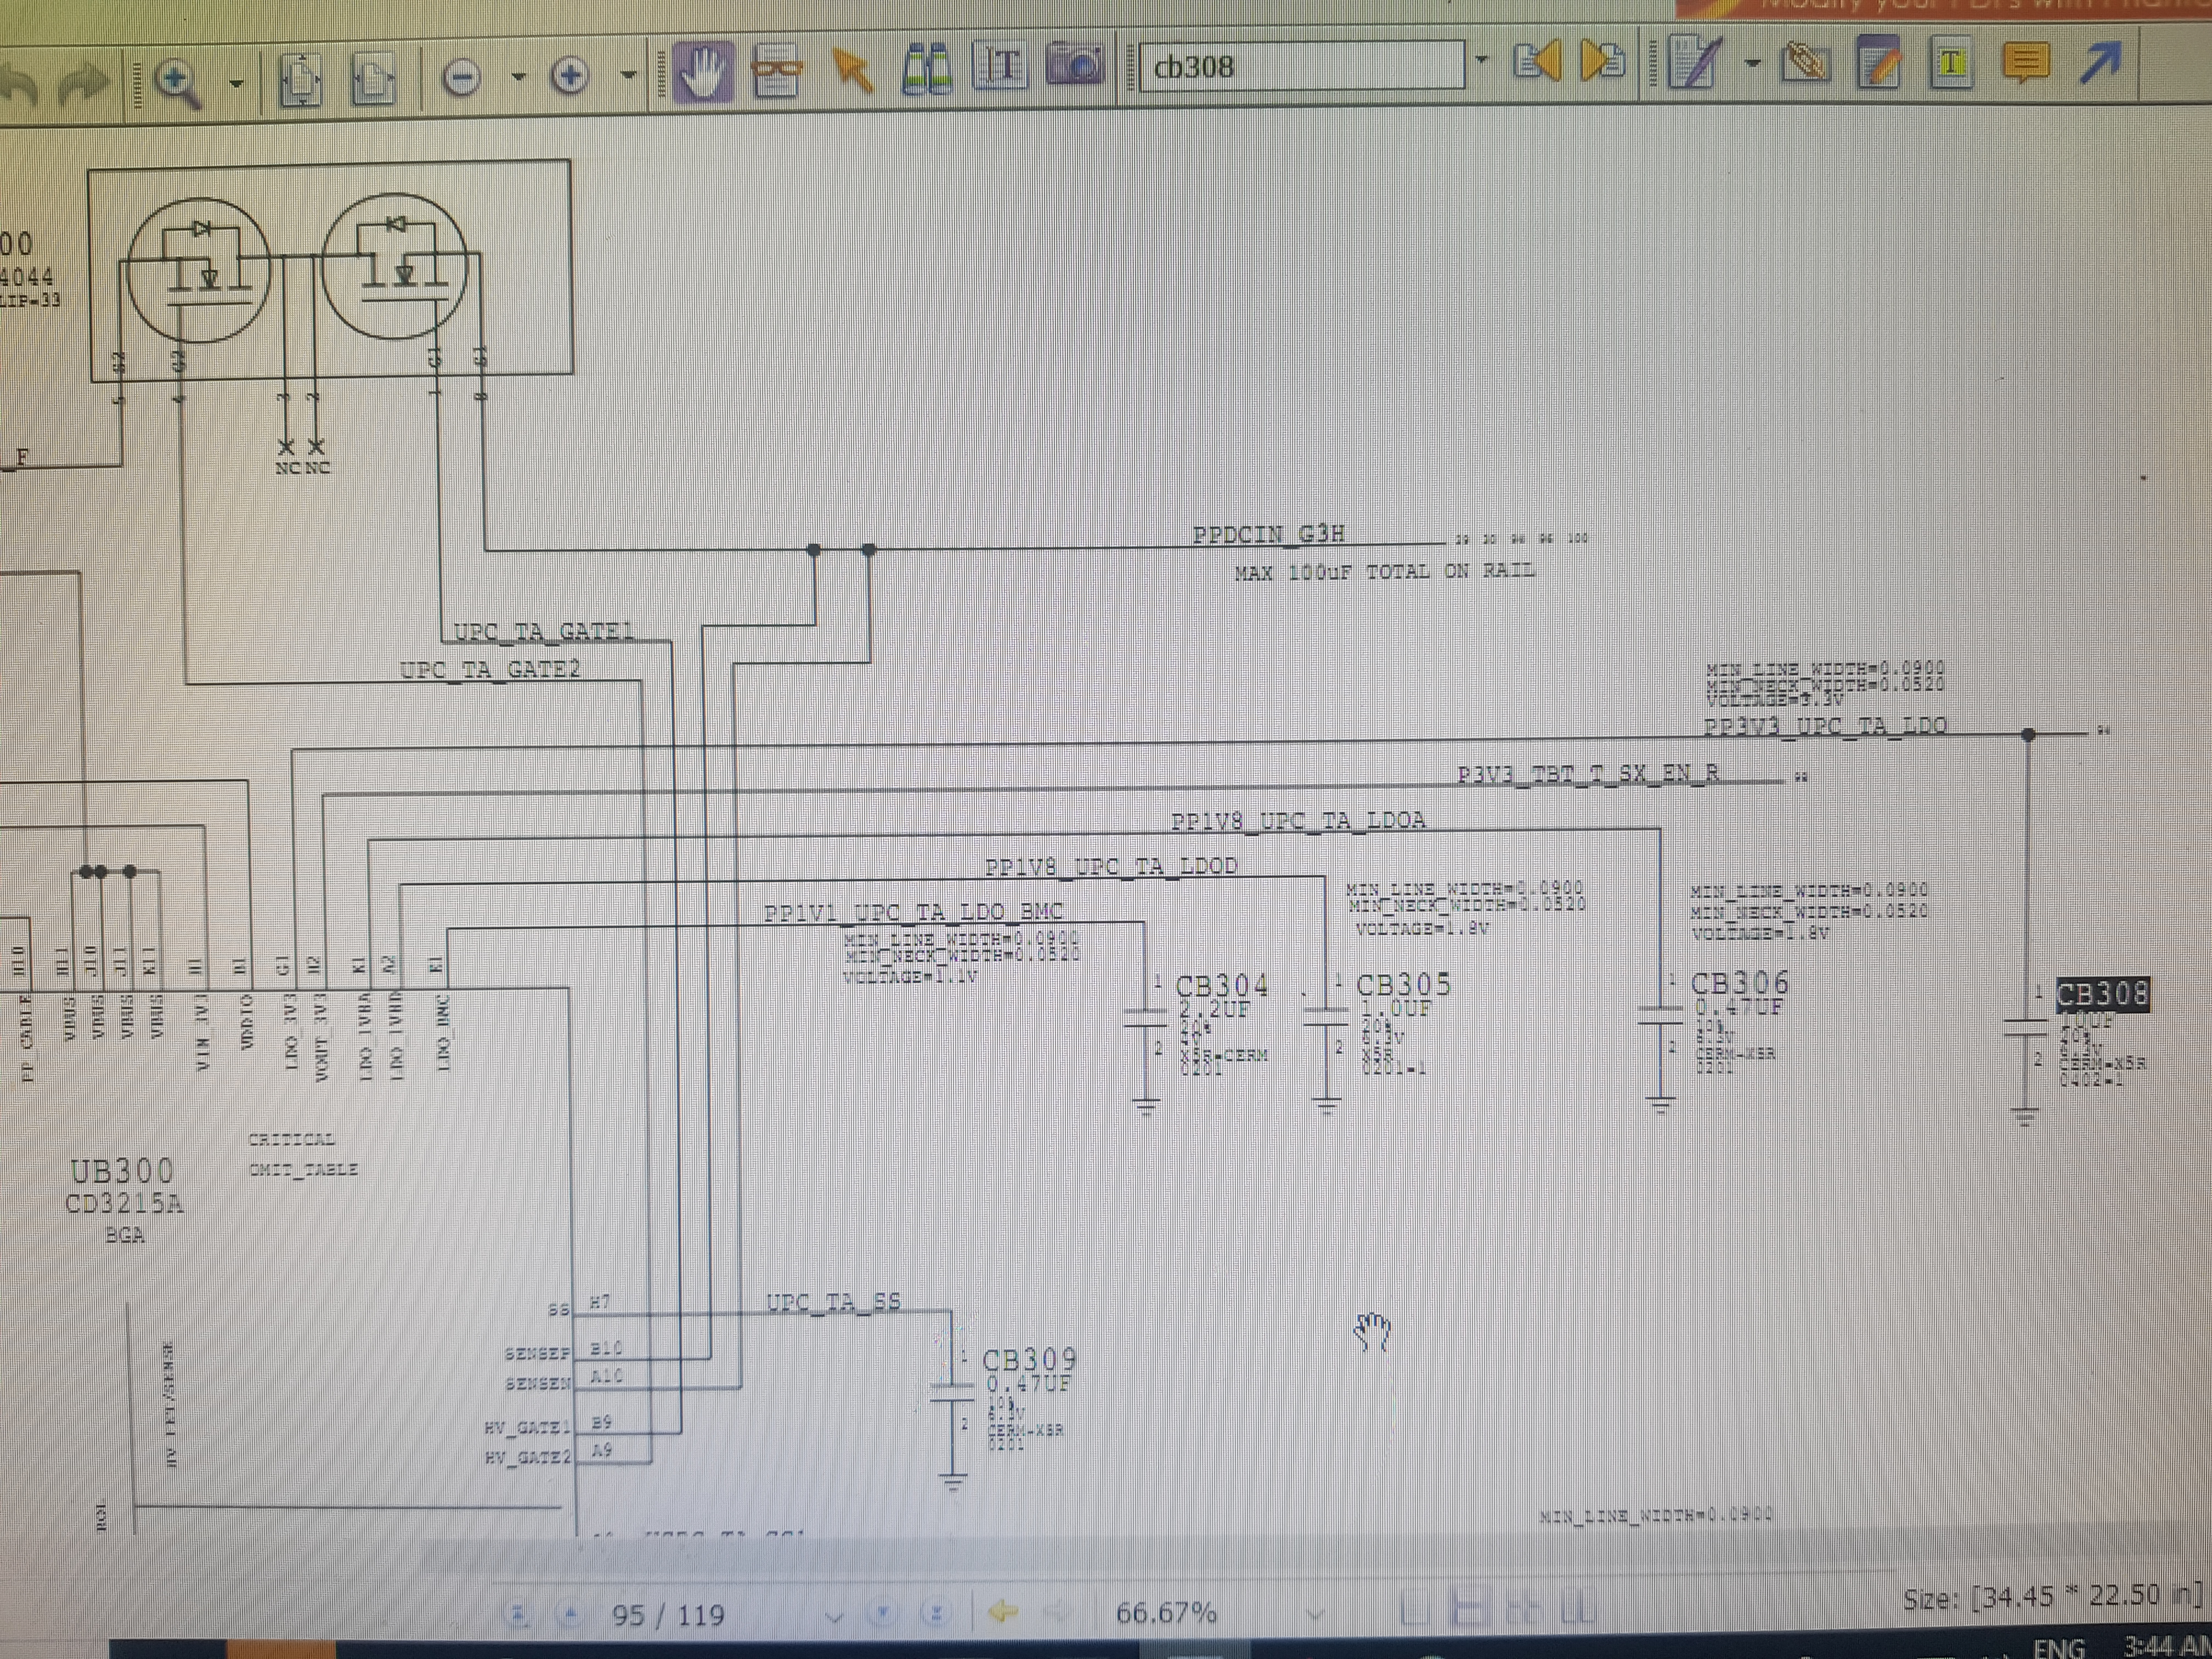Jump to the next search result

click(x=1602, y=62)
